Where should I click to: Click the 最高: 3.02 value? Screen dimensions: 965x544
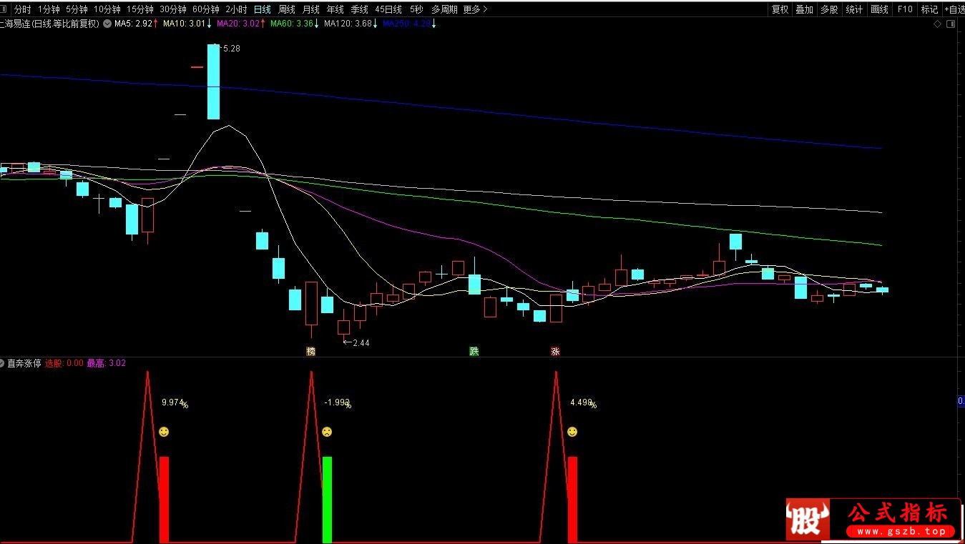107,363
